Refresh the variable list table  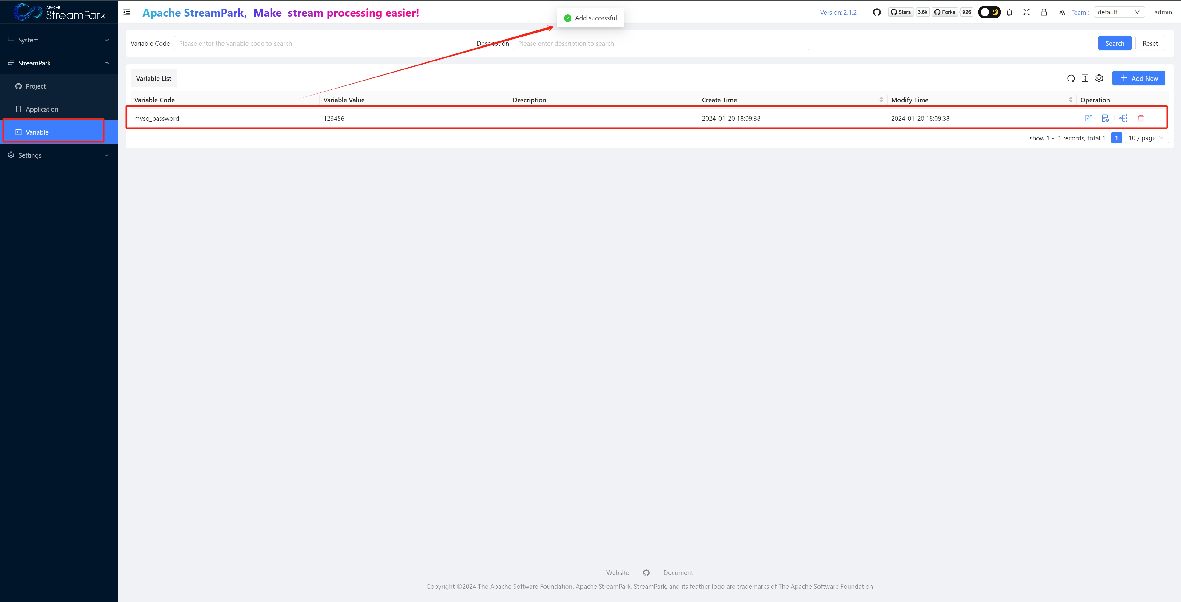1071,78
